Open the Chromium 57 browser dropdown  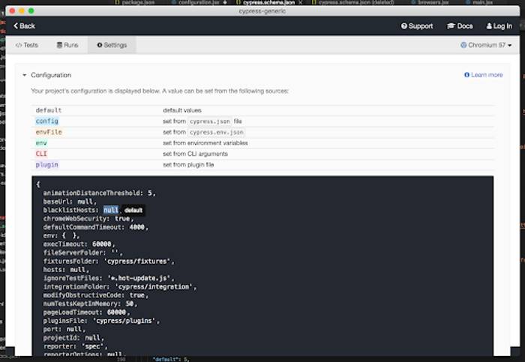tap(486, 45)
